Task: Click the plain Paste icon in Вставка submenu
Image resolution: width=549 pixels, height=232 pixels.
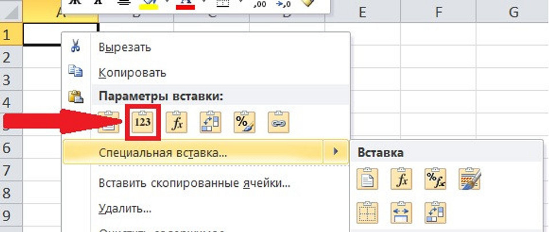Action: point(367,179)
